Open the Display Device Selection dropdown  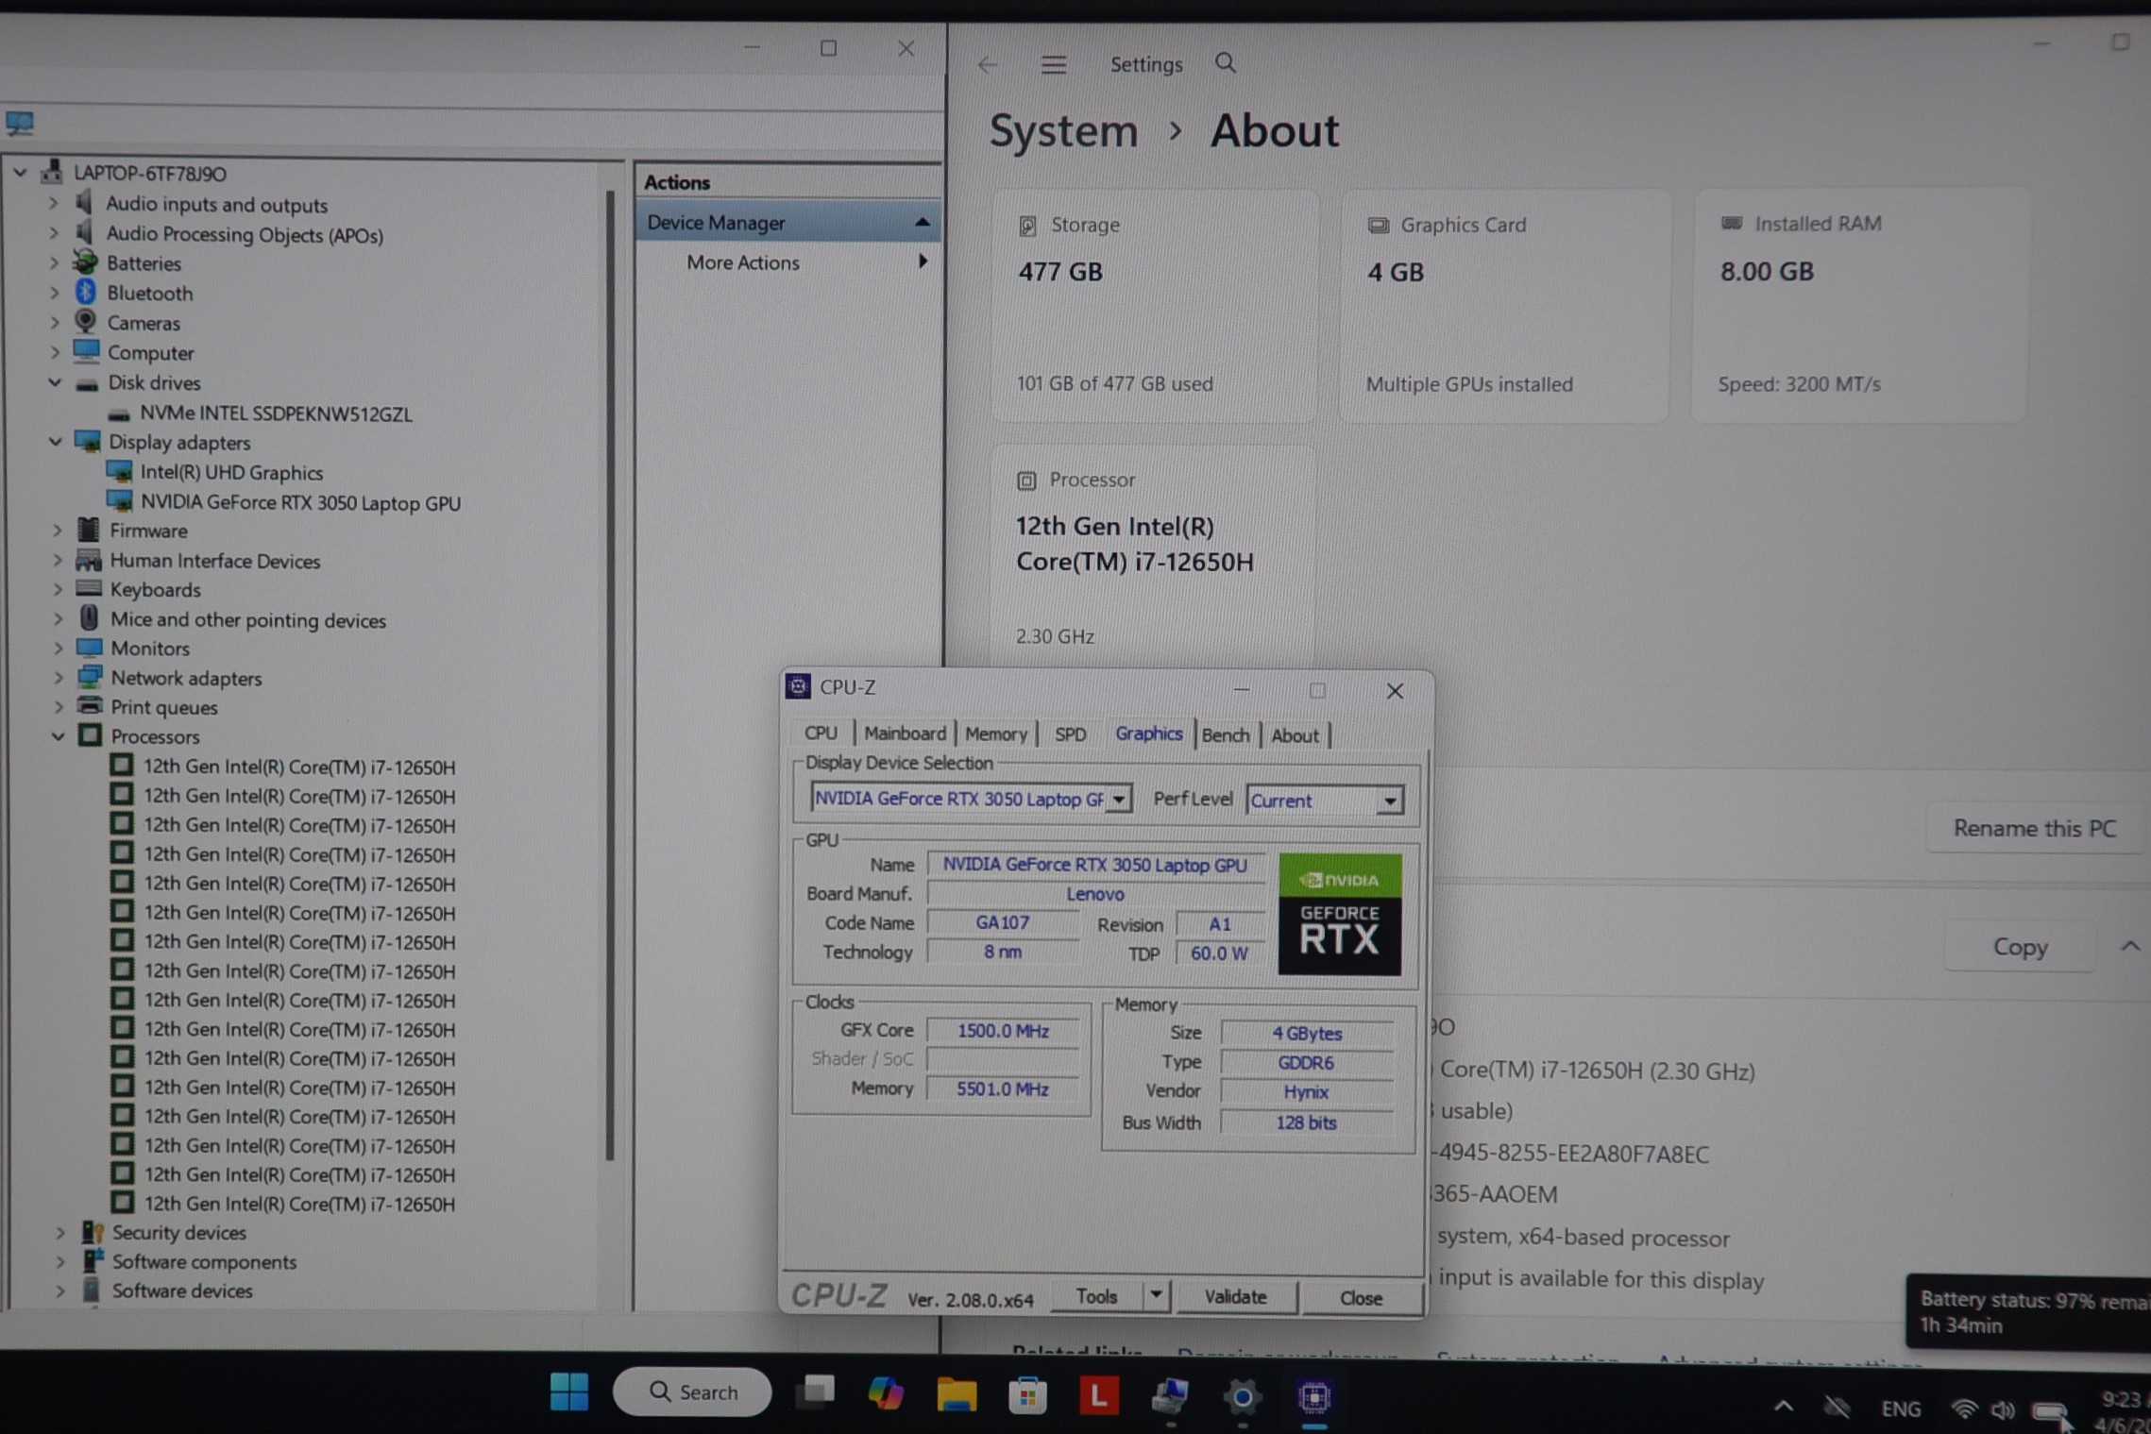tap(1118, 800)
